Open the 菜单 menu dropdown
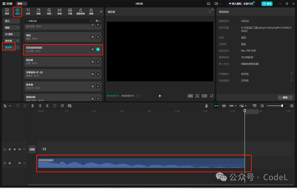The height and width of the screenshot is (189, 297). 22,4
